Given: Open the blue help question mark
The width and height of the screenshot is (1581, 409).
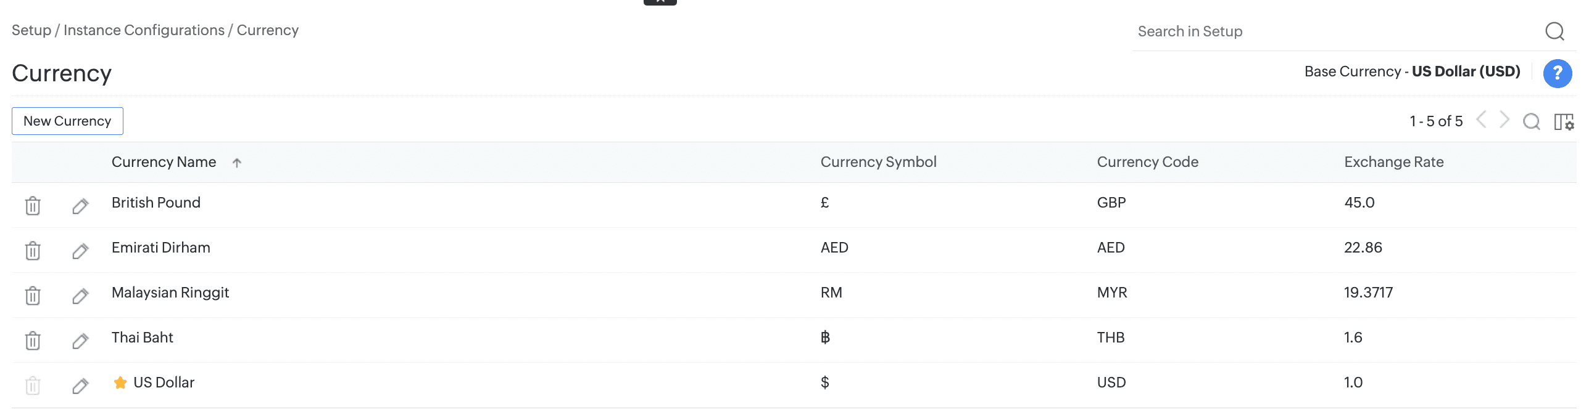Looking at the screenshot, I should [1557, 73].
